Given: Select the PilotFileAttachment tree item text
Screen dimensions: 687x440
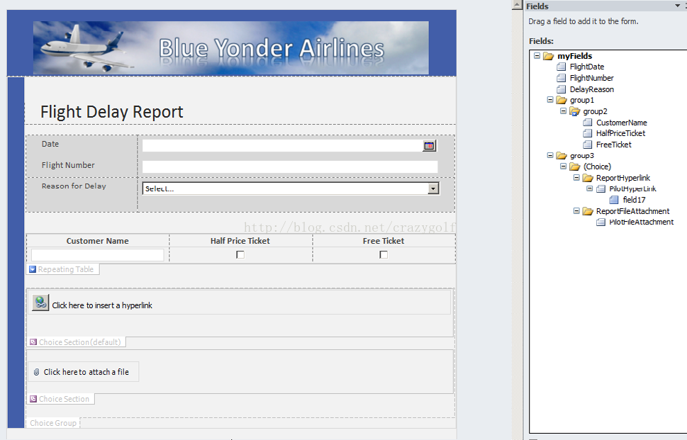Looking at the screenshot, I should click(642, 222).
